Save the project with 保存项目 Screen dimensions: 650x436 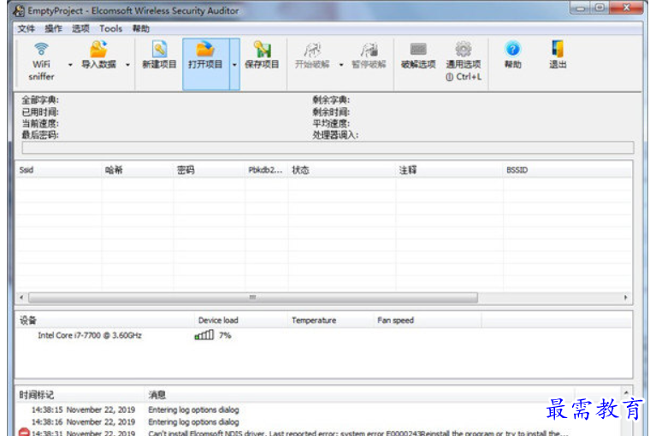click(x=262, y=55)
